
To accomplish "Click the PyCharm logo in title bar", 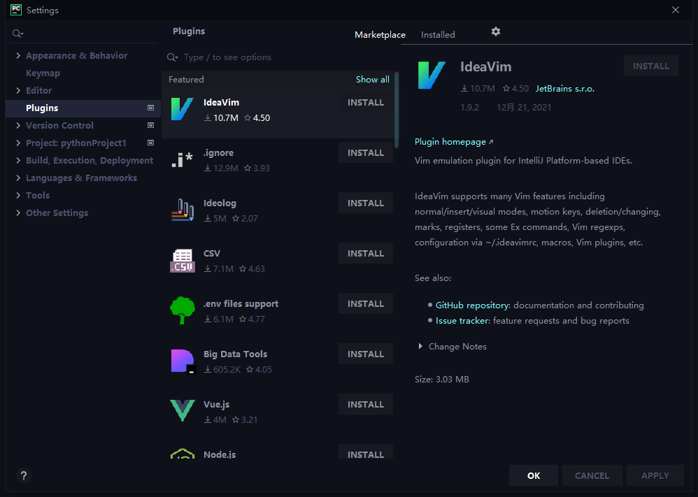I will (x=16, y=10).
